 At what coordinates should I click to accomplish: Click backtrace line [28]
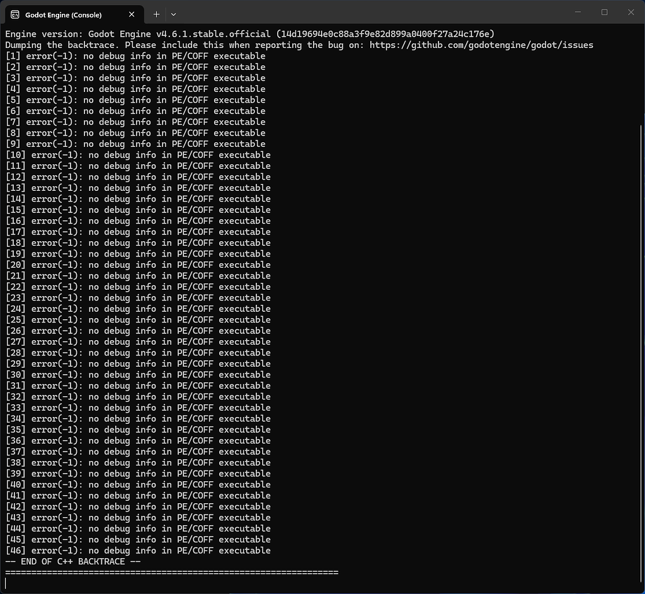click(138, 353)
